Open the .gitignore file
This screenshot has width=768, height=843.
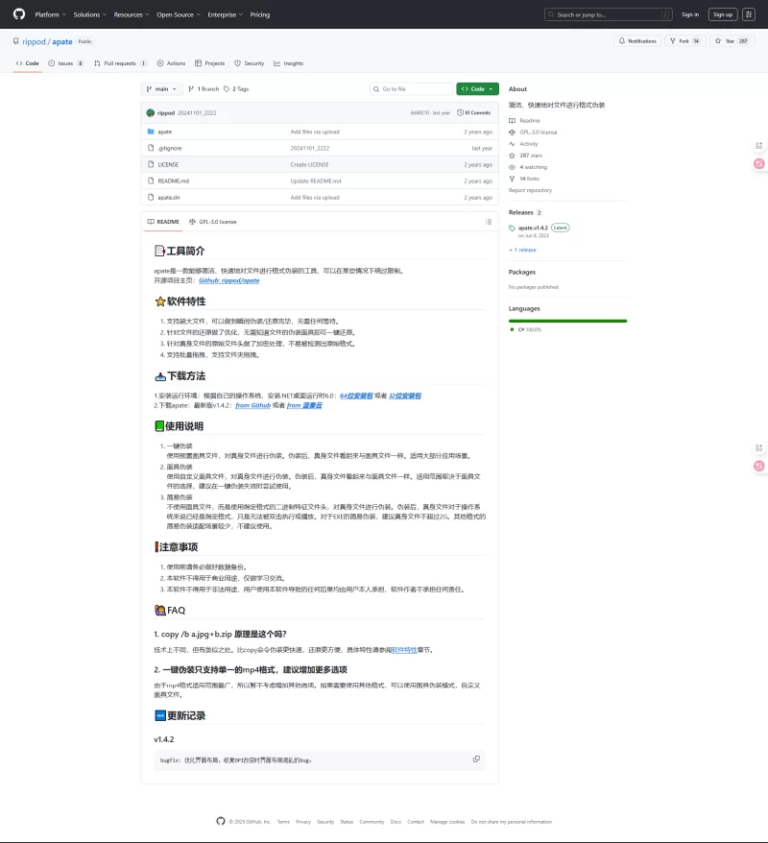(170, 148)
